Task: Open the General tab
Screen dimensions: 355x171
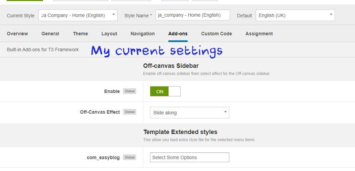Action: tap(50, 34)
